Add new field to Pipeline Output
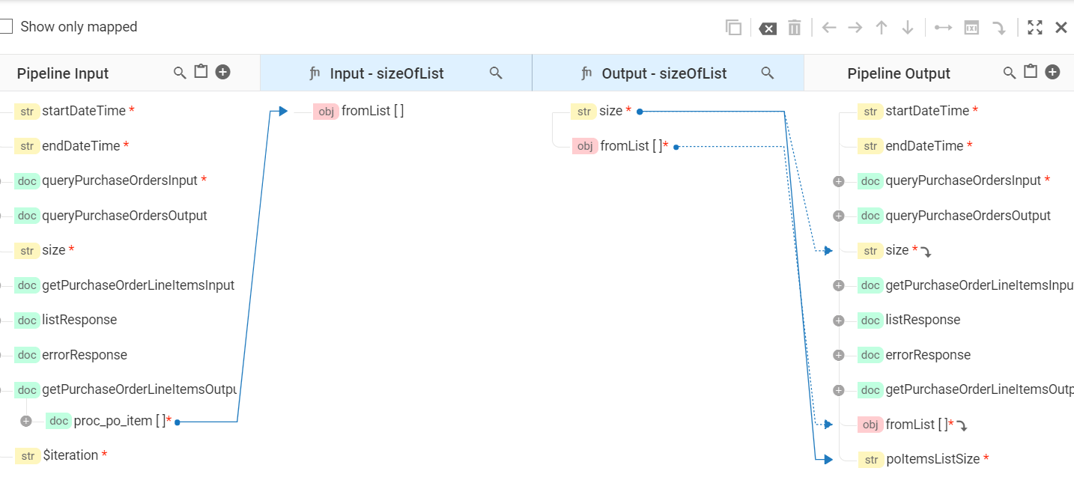 [x=1052, y=72]
